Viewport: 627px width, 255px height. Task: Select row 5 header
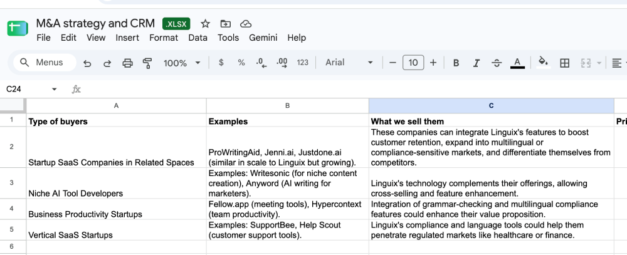coord(11,229)
